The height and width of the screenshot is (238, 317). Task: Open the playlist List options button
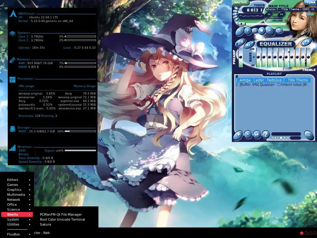[x=309, y=135]
